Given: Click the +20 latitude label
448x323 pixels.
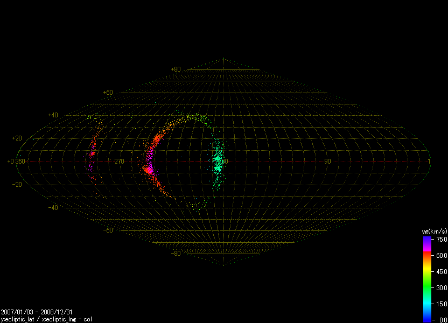Looking at the screenshot, I should click(17, 138).
